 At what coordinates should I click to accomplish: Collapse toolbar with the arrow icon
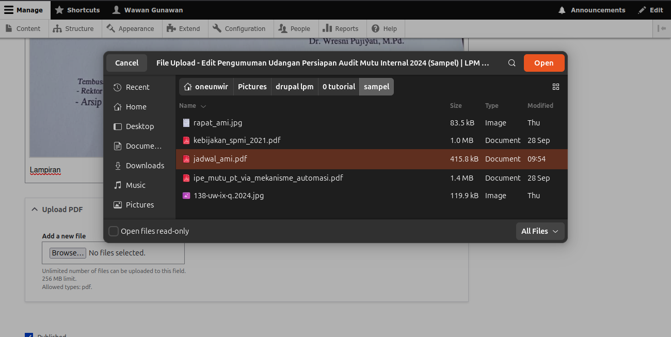662,28
